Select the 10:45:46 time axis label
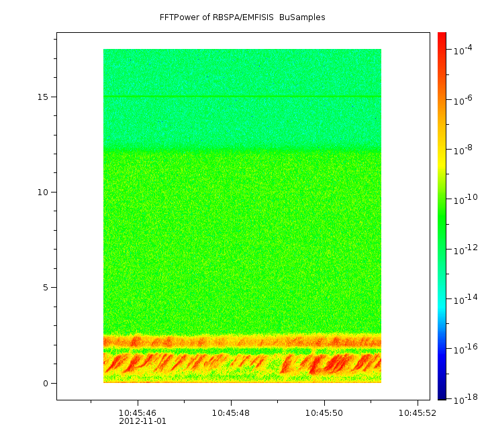The height and width of the screenshot is (440, 486). pyautogui.click(x=138, y=412)
